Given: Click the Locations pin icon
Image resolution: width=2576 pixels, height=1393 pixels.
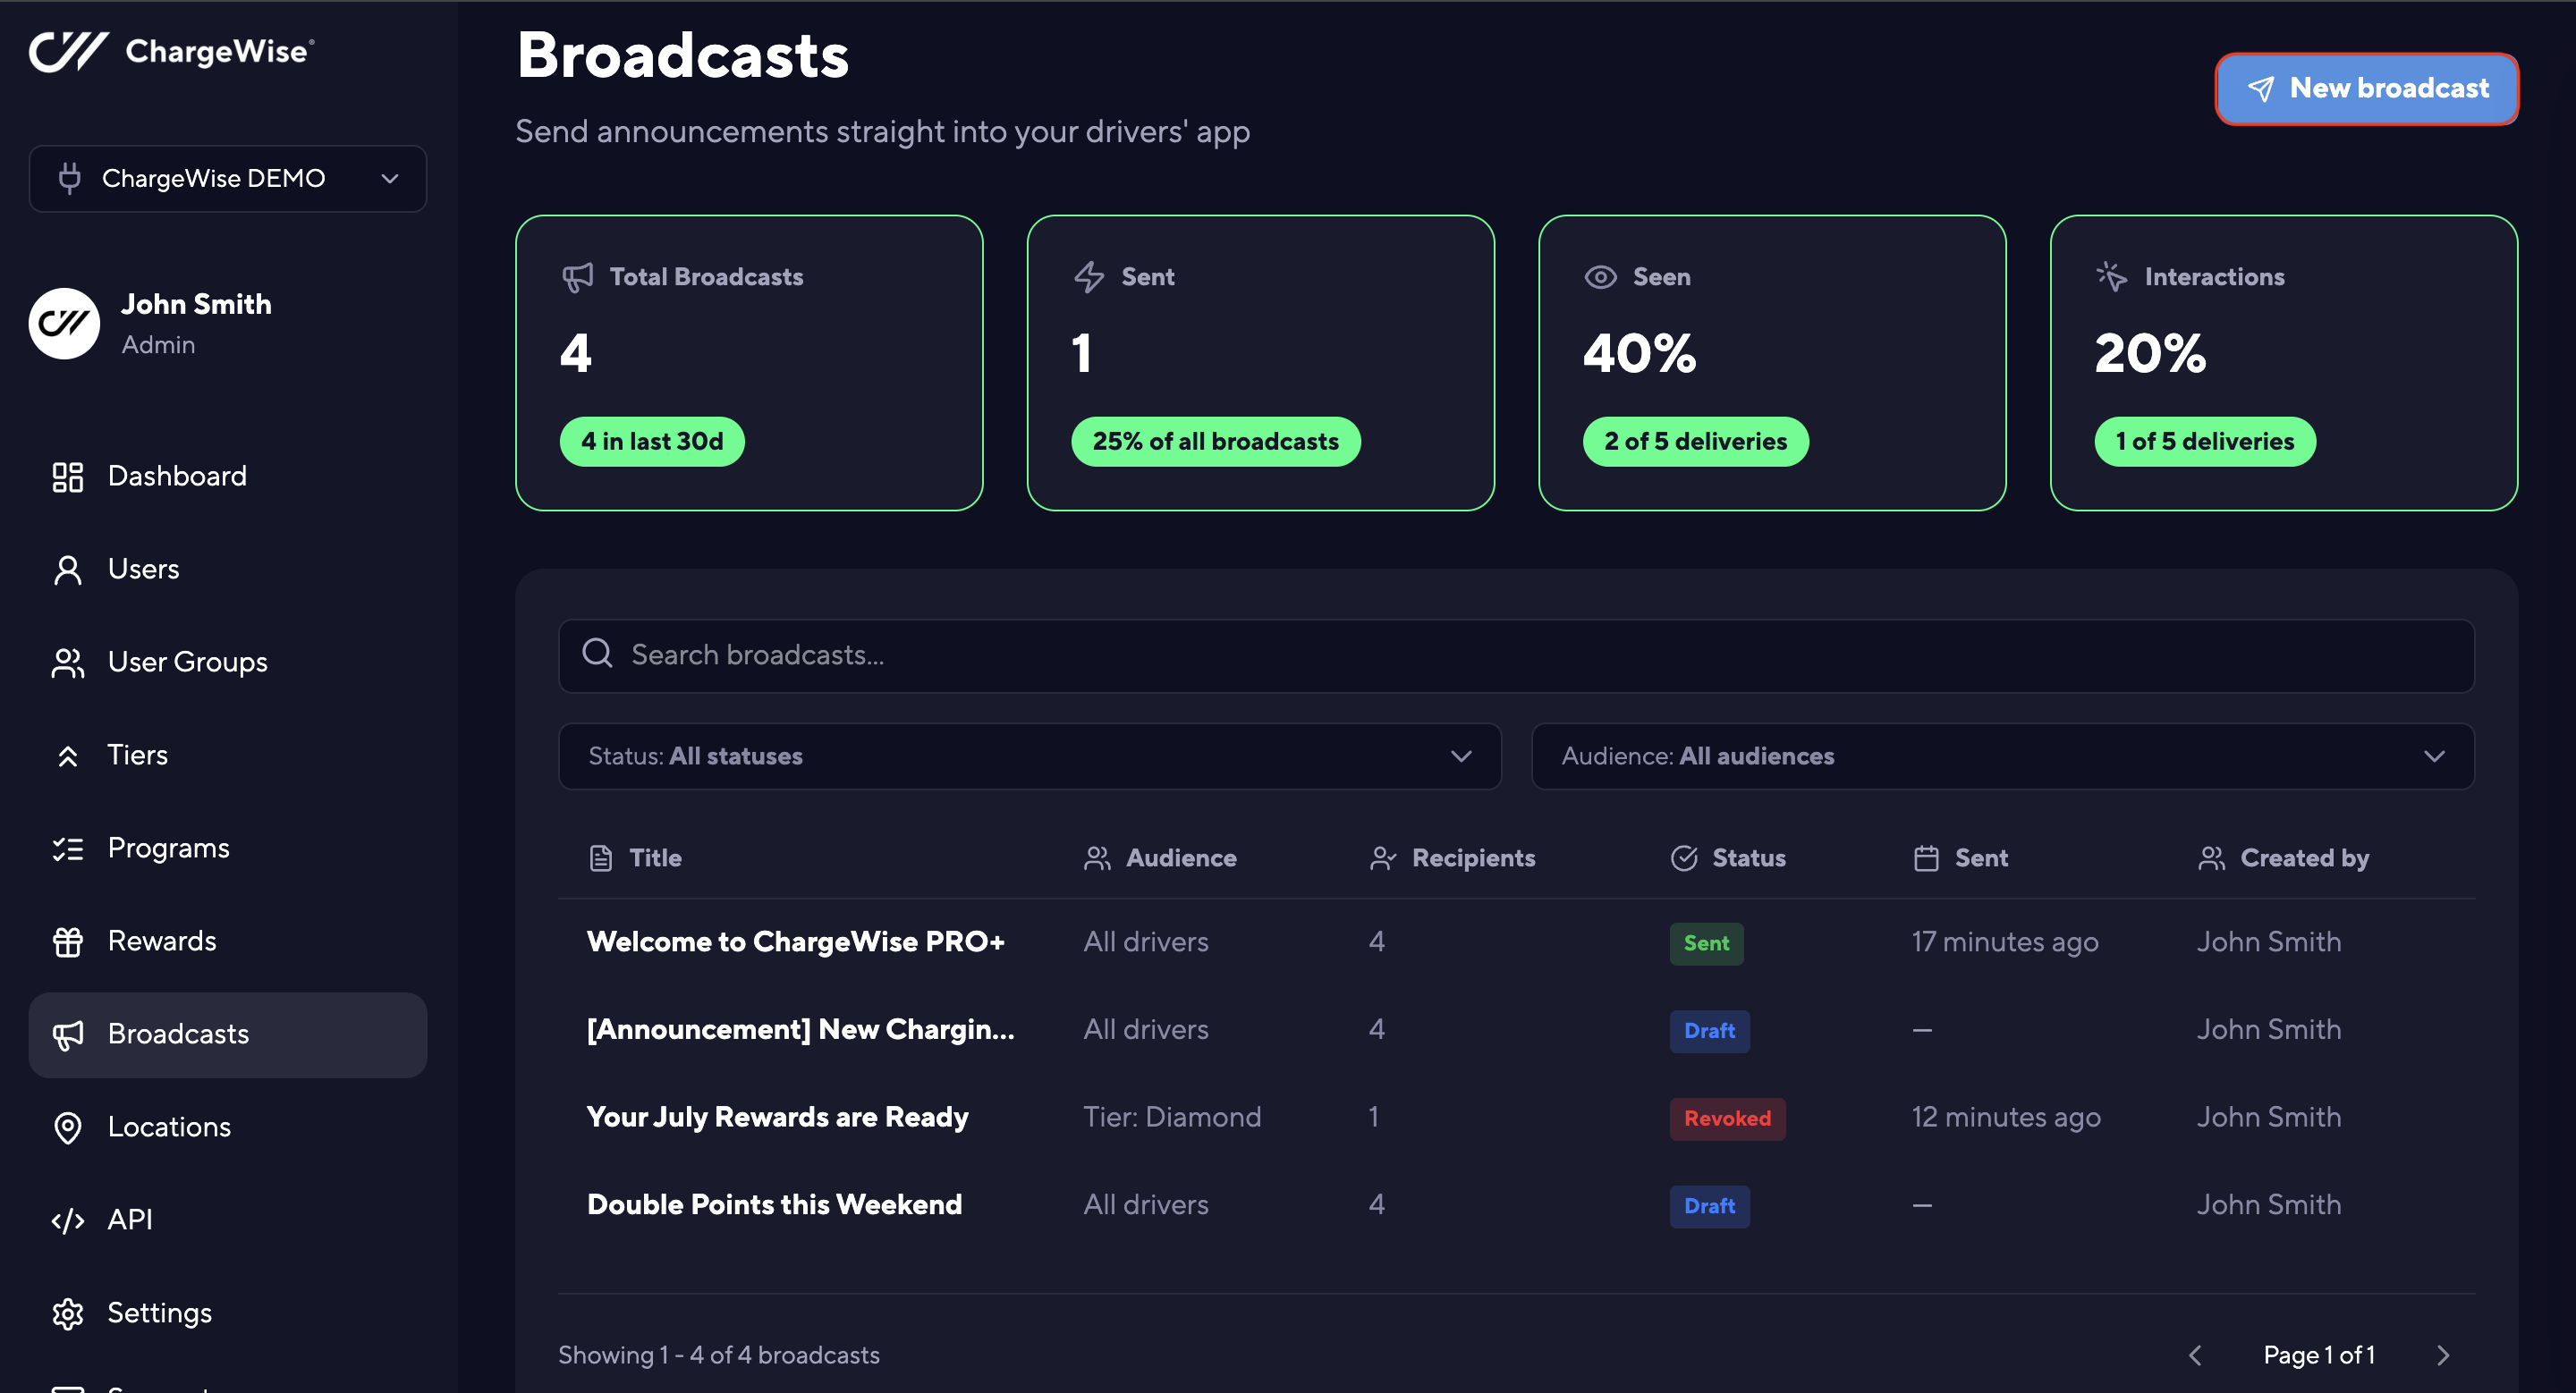Looking at the screenshot, I should [67, 1127].
